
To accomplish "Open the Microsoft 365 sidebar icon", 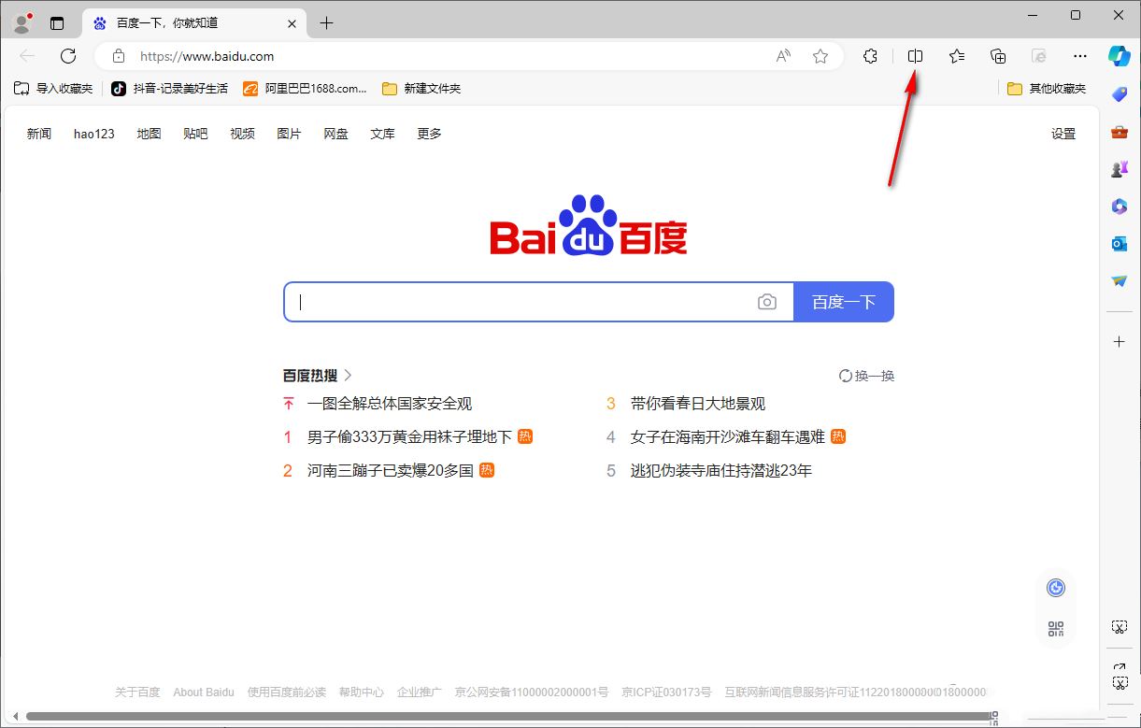I will [x=1120, y=207].
